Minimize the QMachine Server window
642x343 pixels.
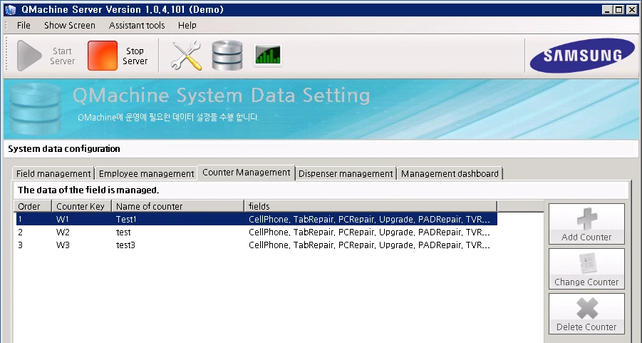[x=608, y=10]
